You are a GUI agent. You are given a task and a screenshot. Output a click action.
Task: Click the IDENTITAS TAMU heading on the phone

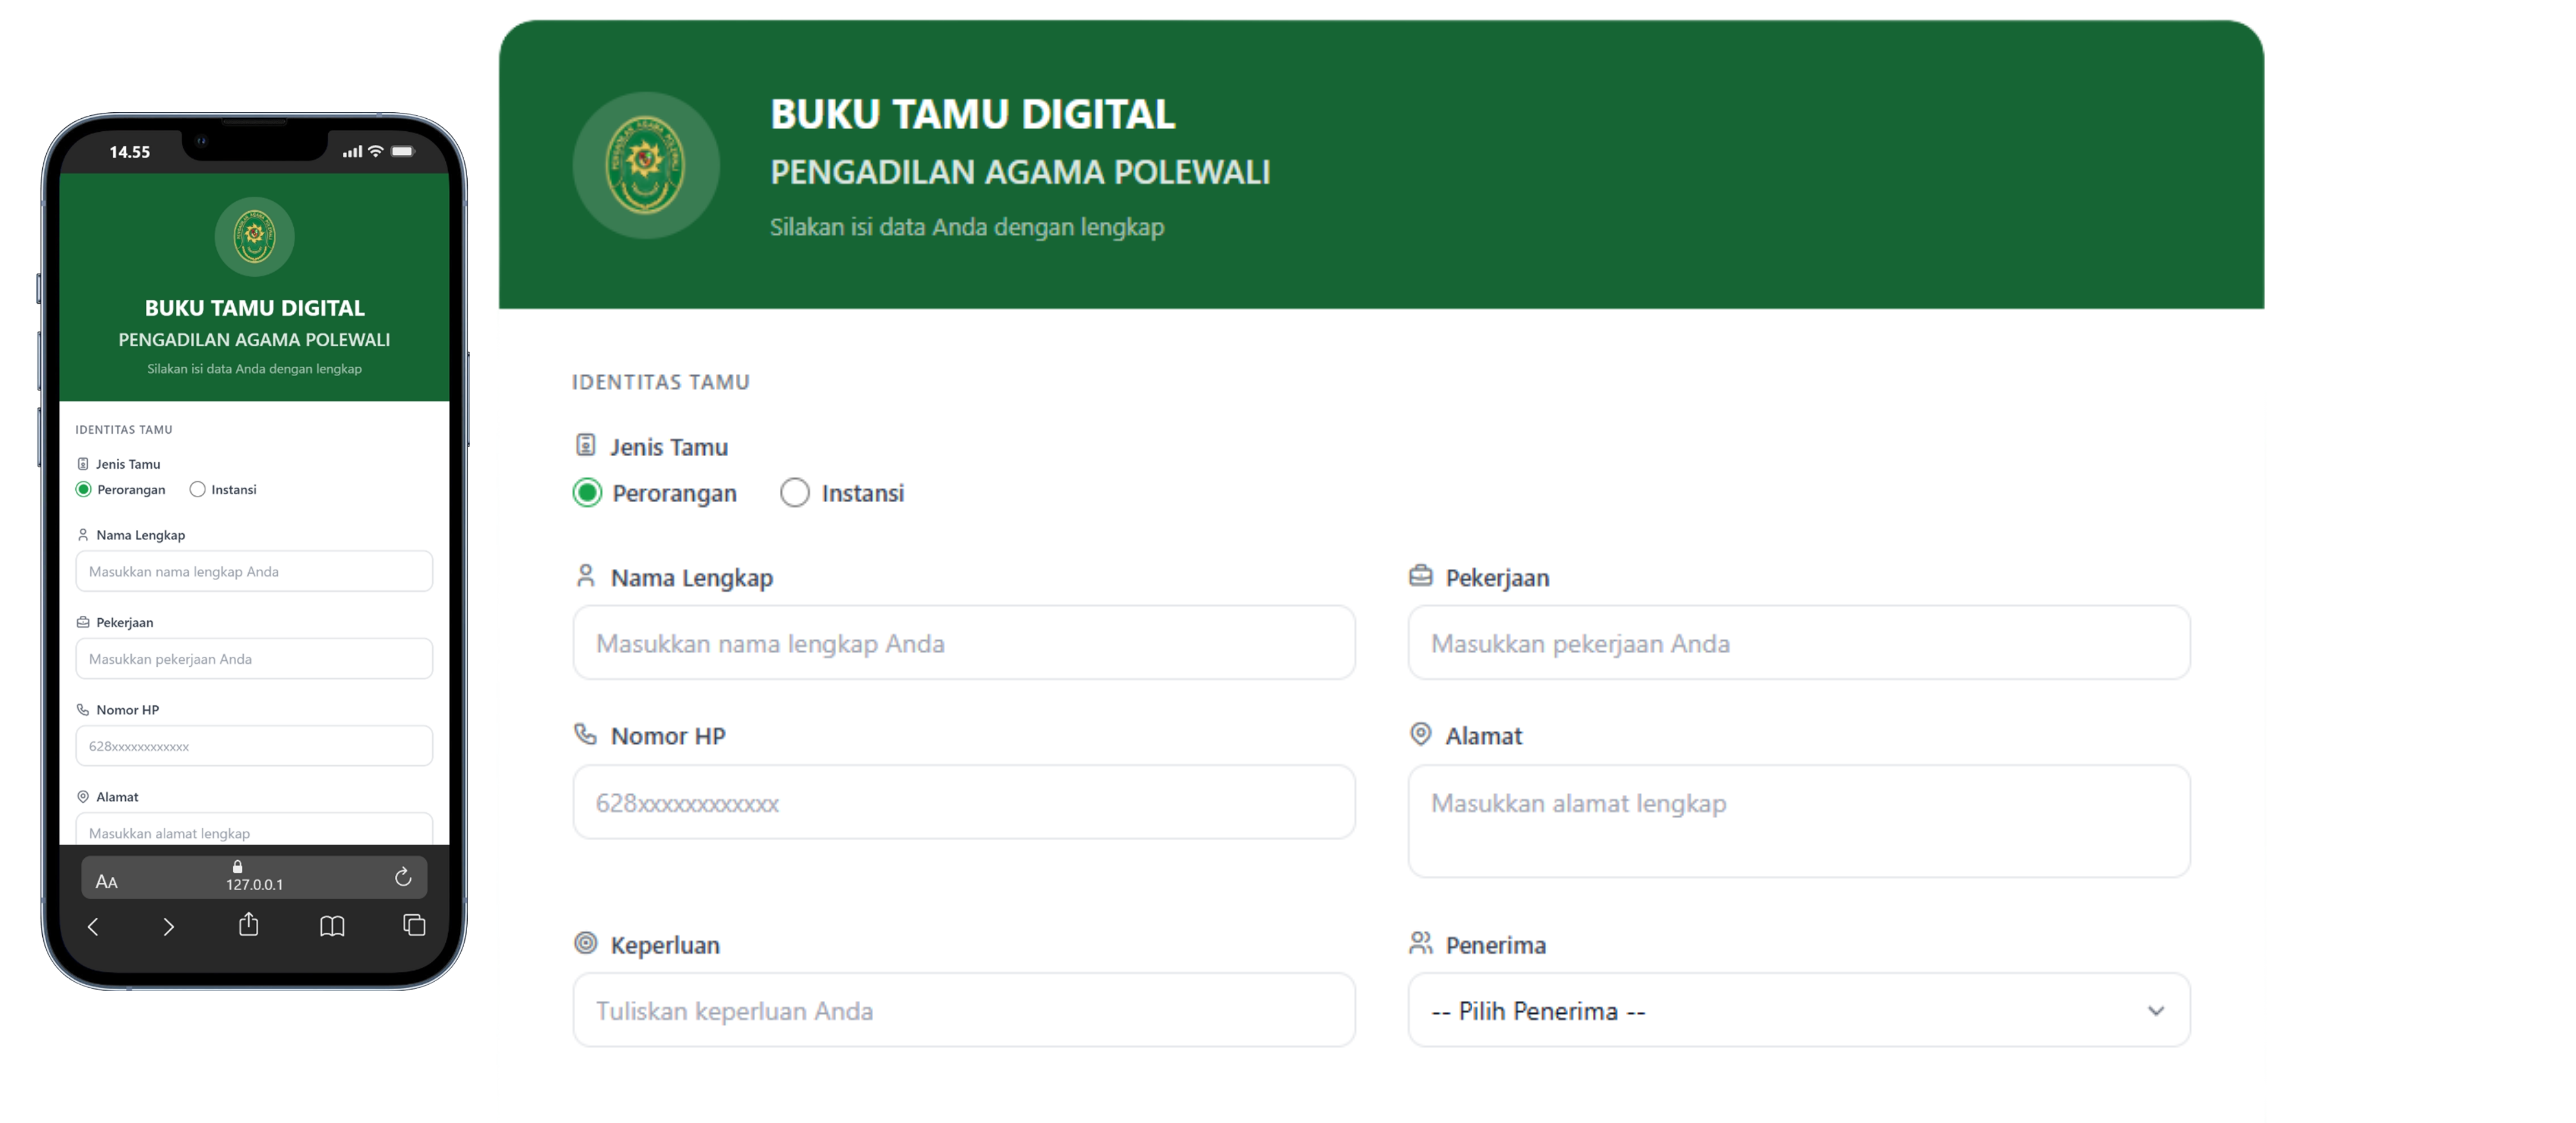pyautogui.click(x=124, y=430)
